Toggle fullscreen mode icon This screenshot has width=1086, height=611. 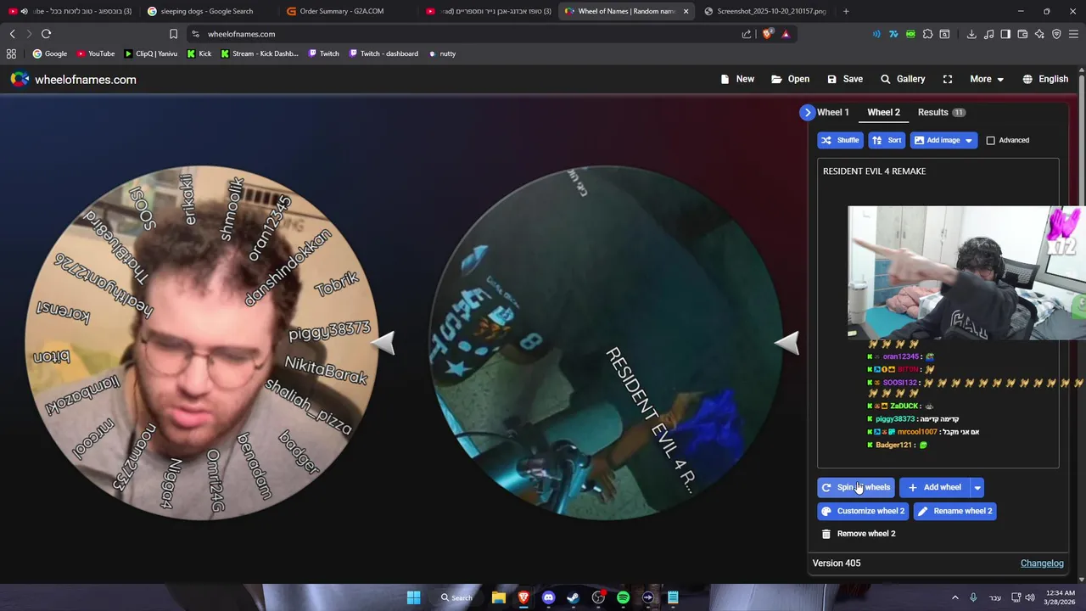(x=948, y=79)
